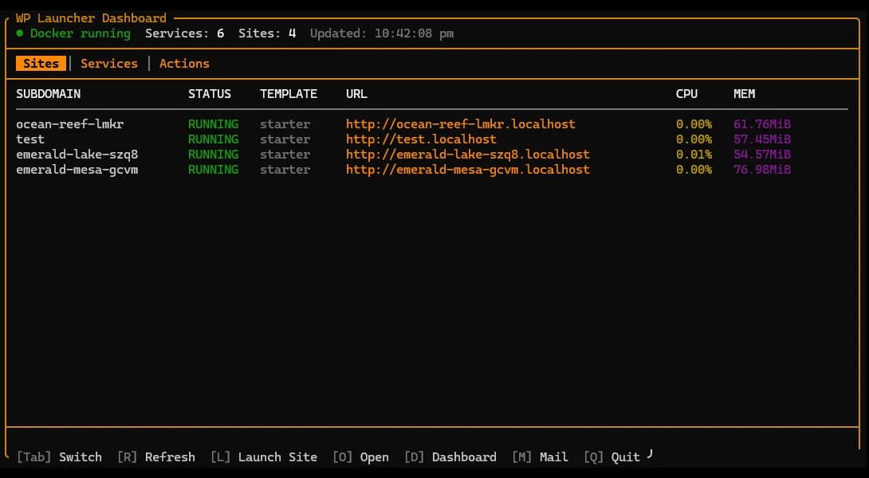Click the [R] Refresh shortcut
The height and width of the screenshot is (478, 869).
pos(156,457)
